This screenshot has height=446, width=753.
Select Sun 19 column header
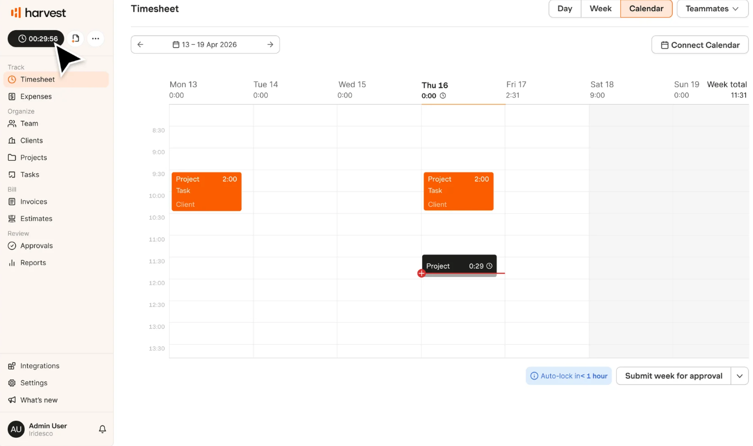686,85
